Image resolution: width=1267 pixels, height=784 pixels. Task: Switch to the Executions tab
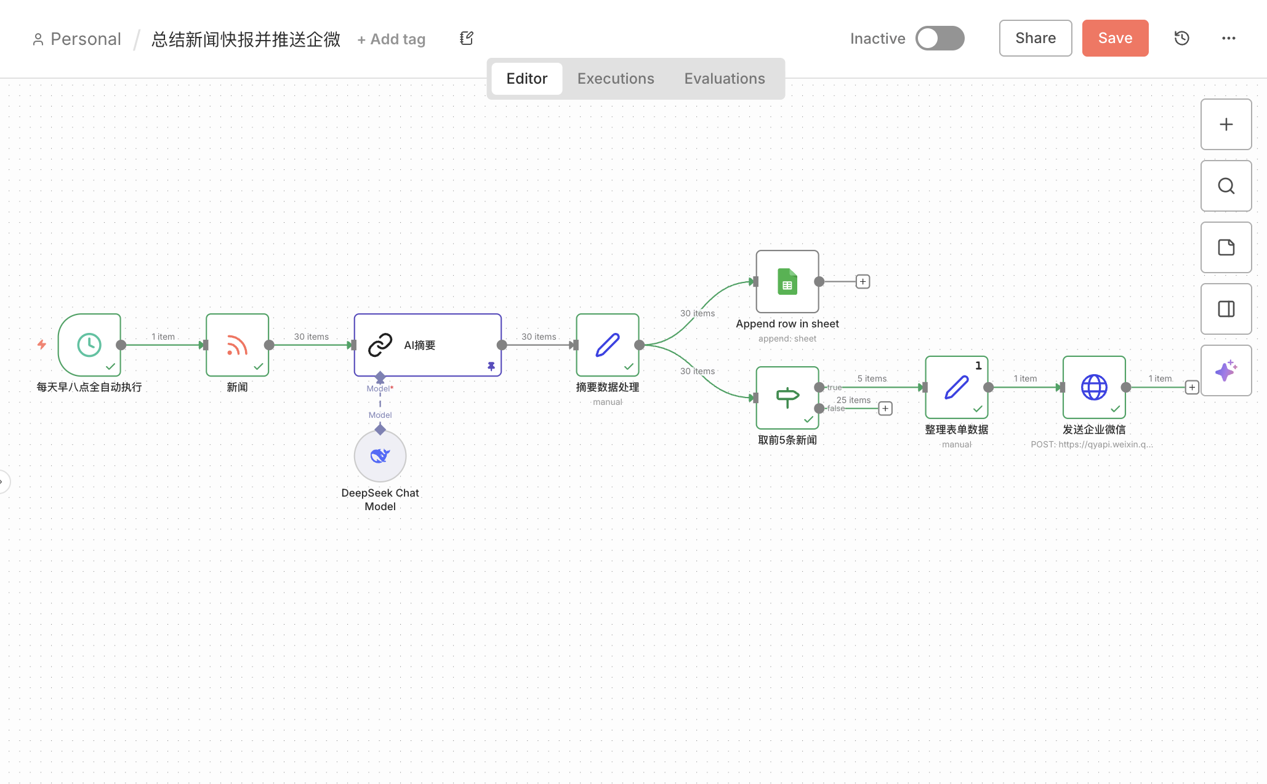coord(615,79)
